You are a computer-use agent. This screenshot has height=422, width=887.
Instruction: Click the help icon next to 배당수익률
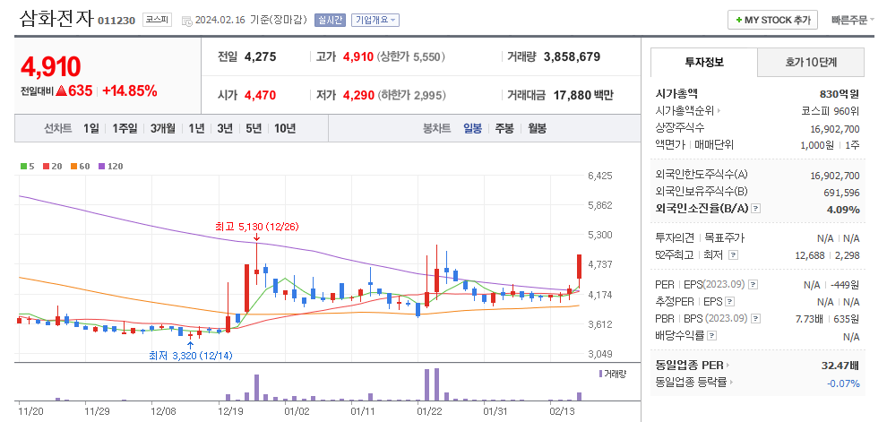[712, 335]
